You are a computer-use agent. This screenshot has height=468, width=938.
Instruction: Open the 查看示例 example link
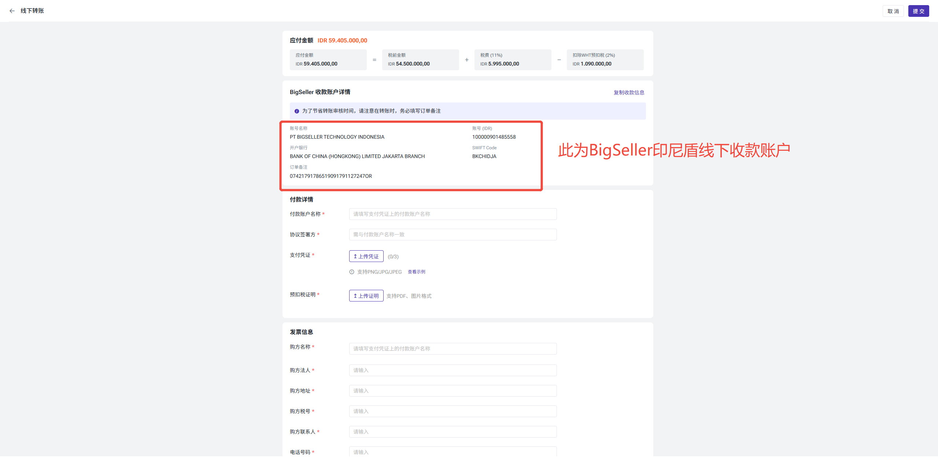click(x=417, y=272)
